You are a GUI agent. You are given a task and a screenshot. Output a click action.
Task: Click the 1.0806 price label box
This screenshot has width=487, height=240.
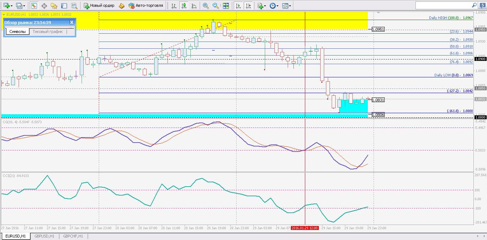(378, 115)
